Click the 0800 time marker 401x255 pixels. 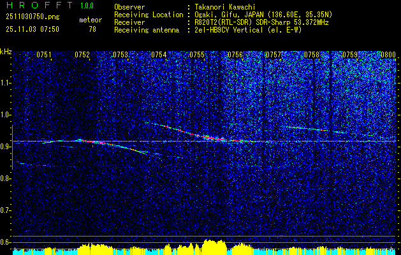pos(388,55)
